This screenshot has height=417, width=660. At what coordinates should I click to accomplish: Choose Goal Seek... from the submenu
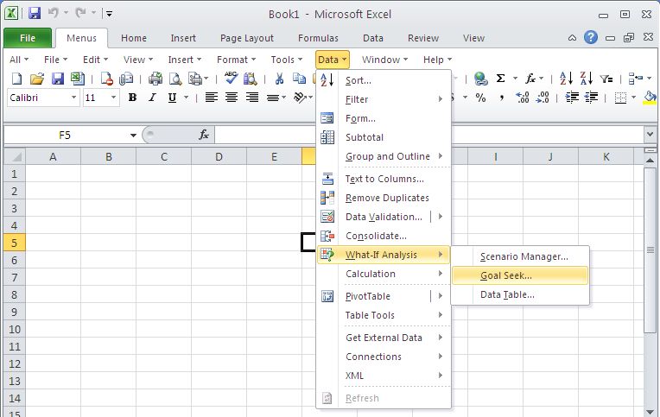520,275
